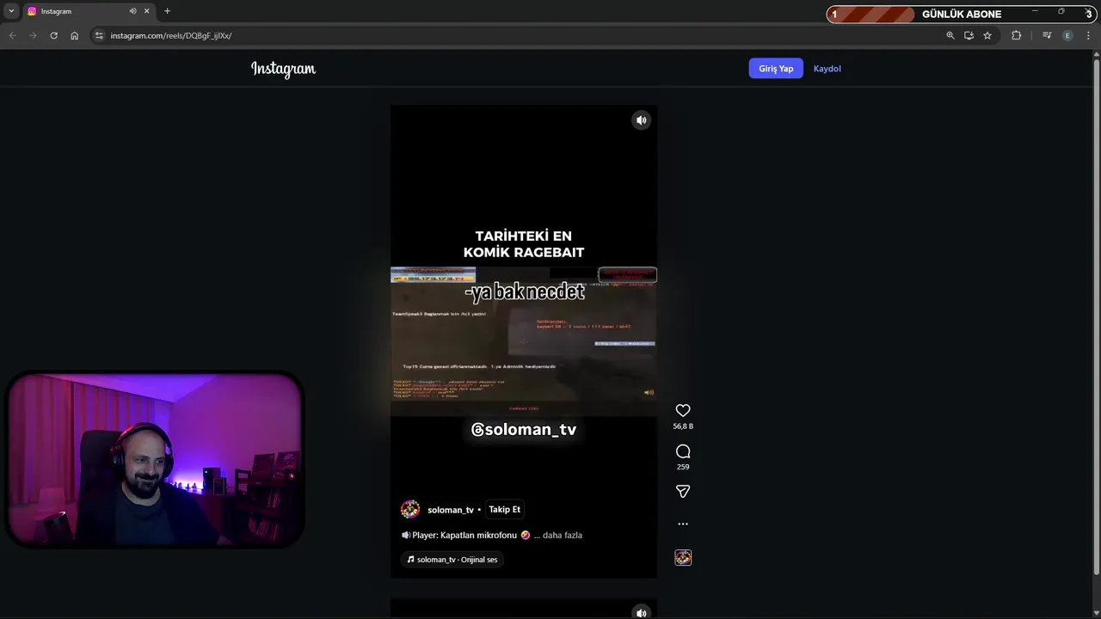The image size is (1101, 619).
Task: Close the Instagram tab
Action: pos(147,11)
